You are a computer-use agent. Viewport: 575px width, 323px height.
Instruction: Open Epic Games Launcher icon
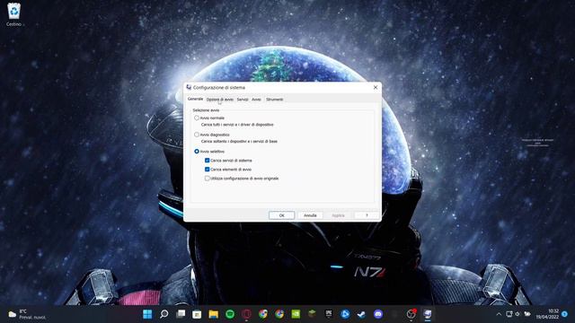tap(329, 314)
